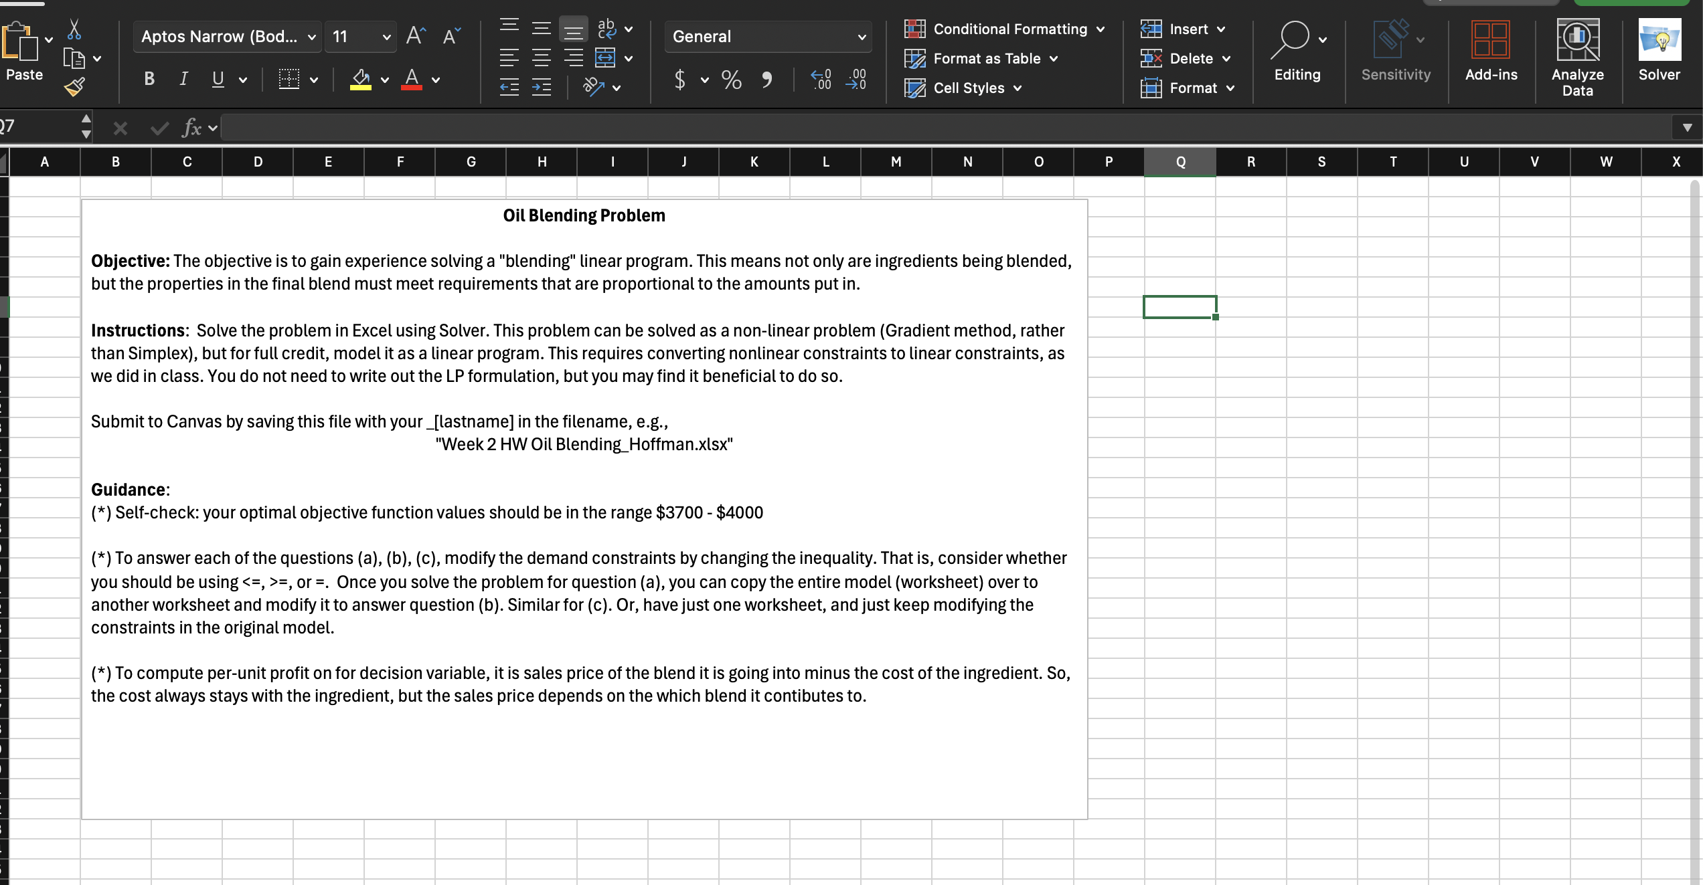Open the font size dropdown
Image resolution: width=1703 pixels, height=885 pixels.
(386, 37)
